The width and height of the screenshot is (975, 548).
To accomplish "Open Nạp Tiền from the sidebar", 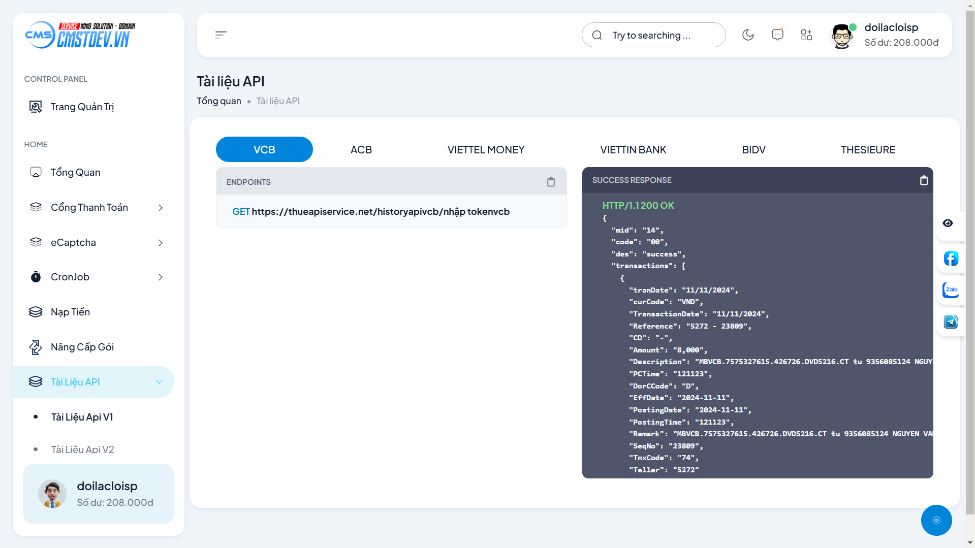I will (x=70, y=312).
